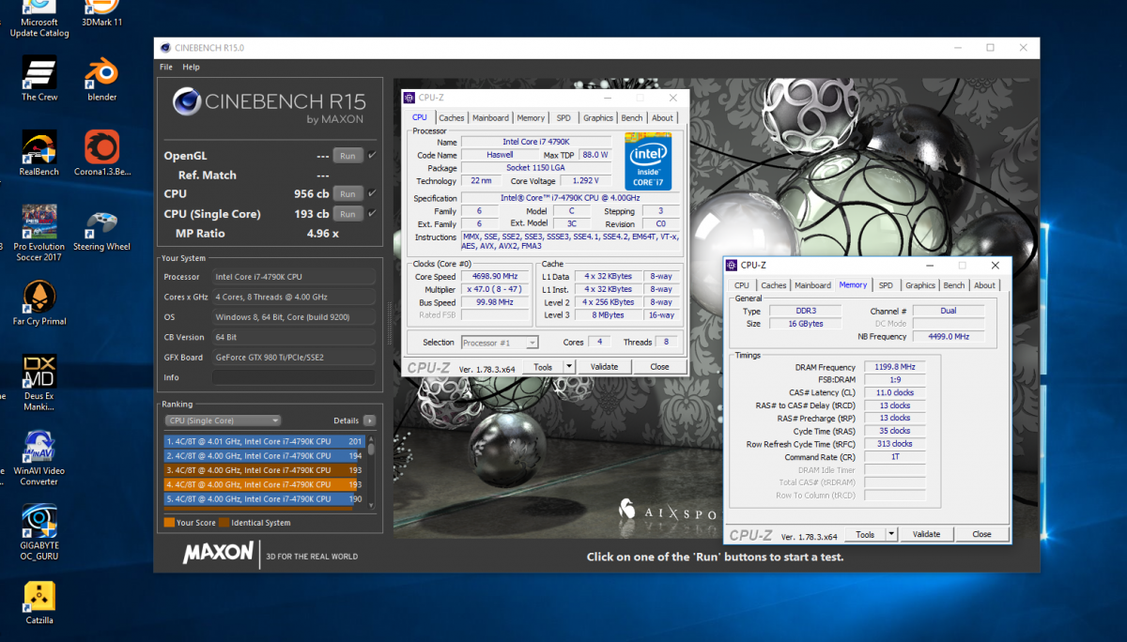Expand the ranking Details arrow

[x=370, y=420]
